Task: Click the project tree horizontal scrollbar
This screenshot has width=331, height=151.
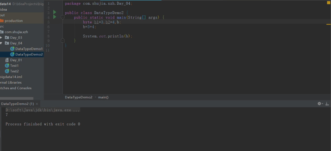Action: [17, 98]
